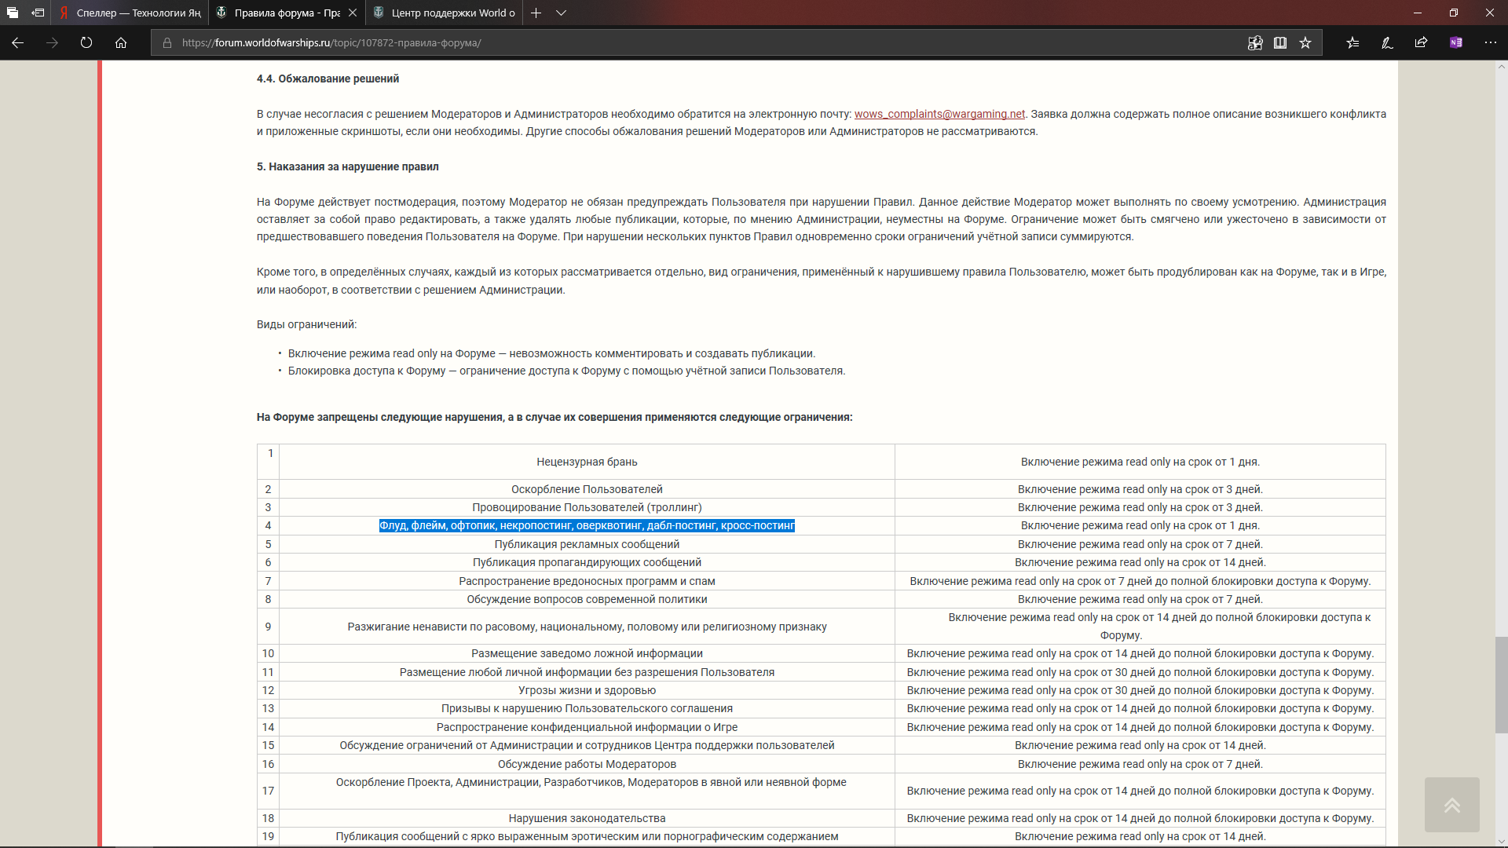Click the text Виды ограничений:
The height and width of the screenshot is (848, 1508).
click(x=306, y=324)
